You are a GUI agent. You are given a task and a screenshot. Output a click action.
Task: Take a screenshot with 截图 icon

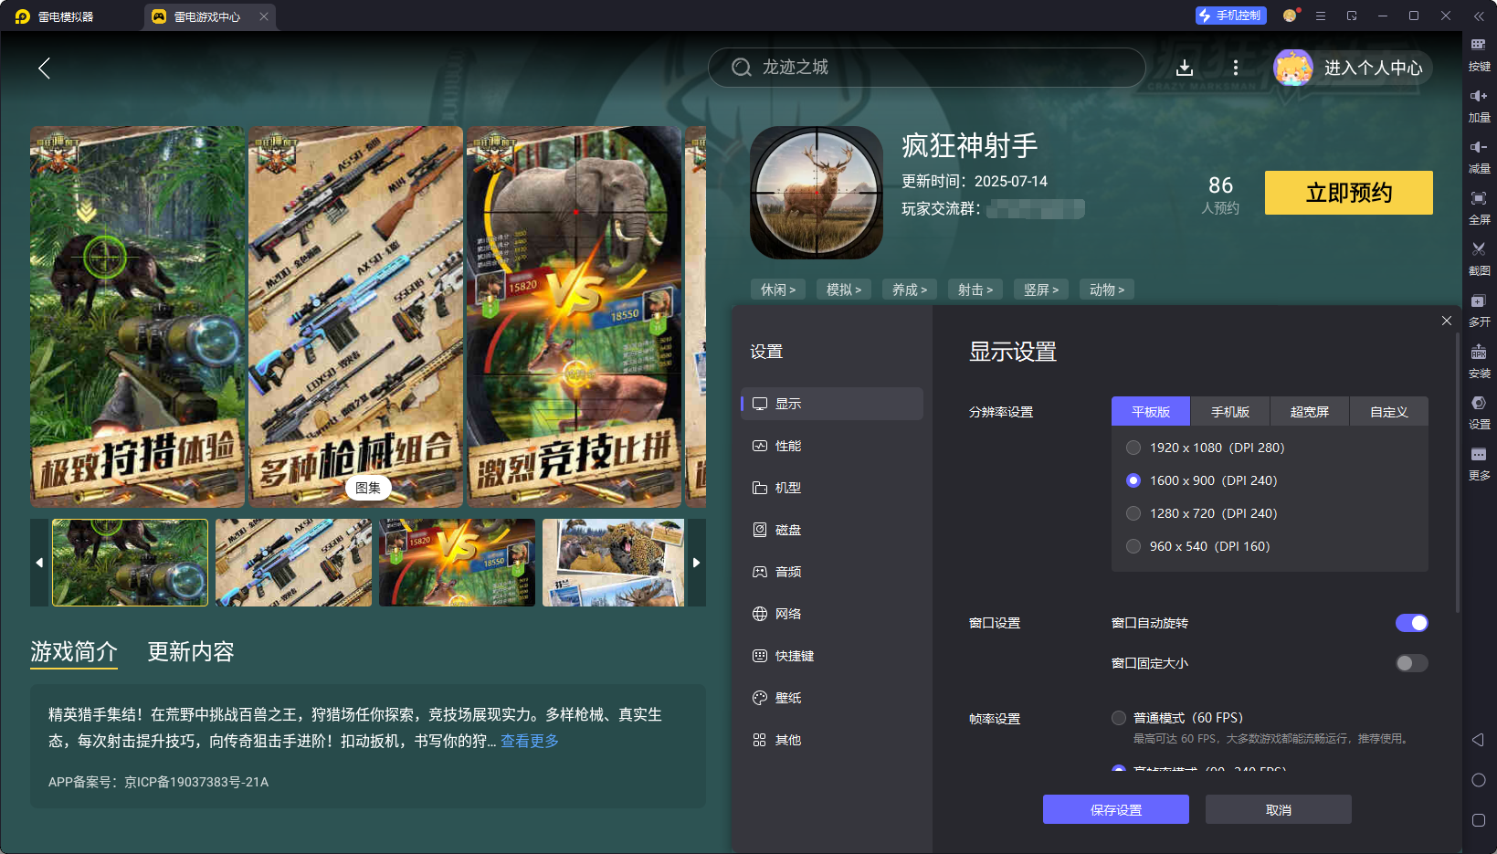point(1479,260)
